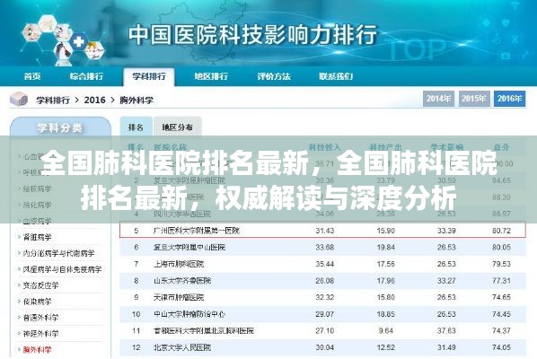Screen dimensions: 537x359
Task: Click hospital 上海市肺科医院
Action: (179, 264)
